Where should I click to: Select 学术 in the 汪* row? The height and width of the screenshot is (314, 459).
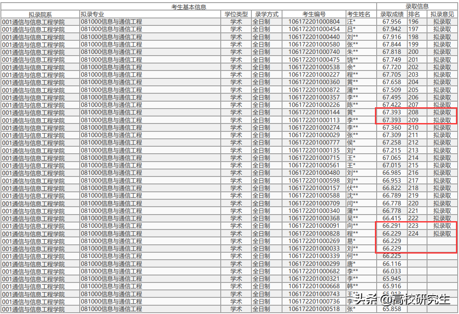(236, 21)
